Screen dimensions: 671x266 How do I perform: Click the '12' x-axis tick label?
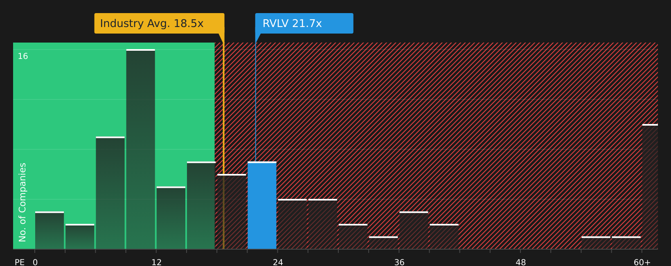pyautogui.click(x=156, y=262)
